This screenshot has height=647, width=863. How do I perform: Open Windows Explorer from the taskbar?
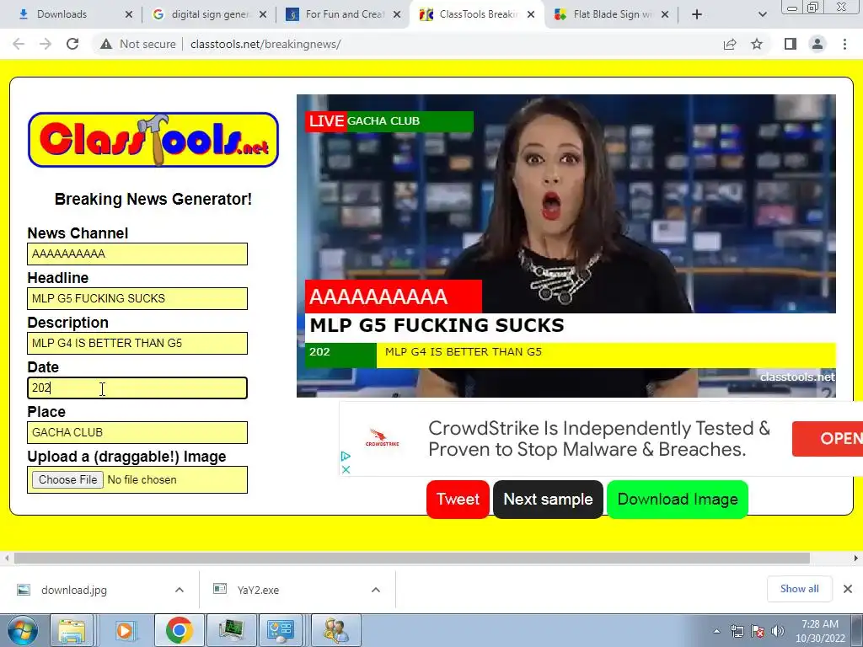tap(72, 630)
